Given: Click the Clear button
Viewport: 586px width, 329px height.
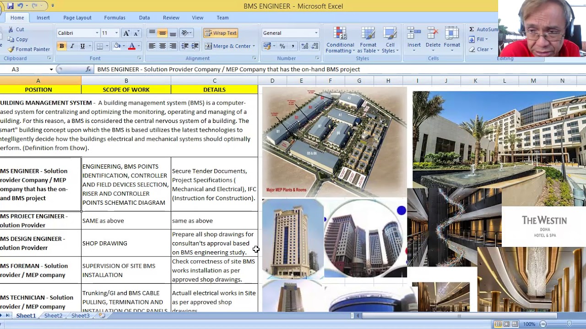Looking at the screenshot, I should click(481, 49).
